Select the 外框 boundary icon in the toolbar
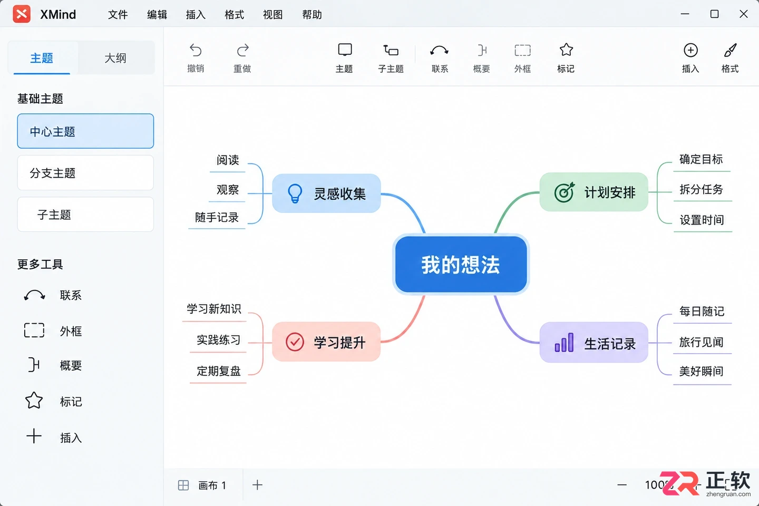 coord(522,50)
